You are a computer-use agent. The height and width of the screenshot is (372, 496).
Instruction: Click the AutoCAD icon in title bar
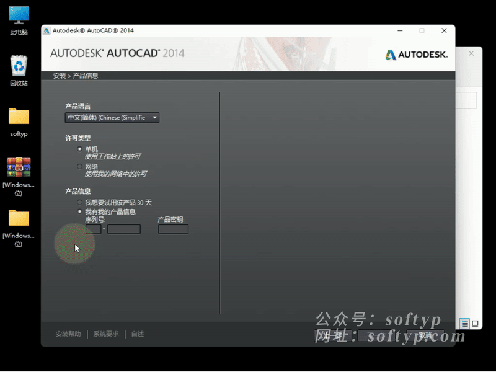click(x=46, y=30)
